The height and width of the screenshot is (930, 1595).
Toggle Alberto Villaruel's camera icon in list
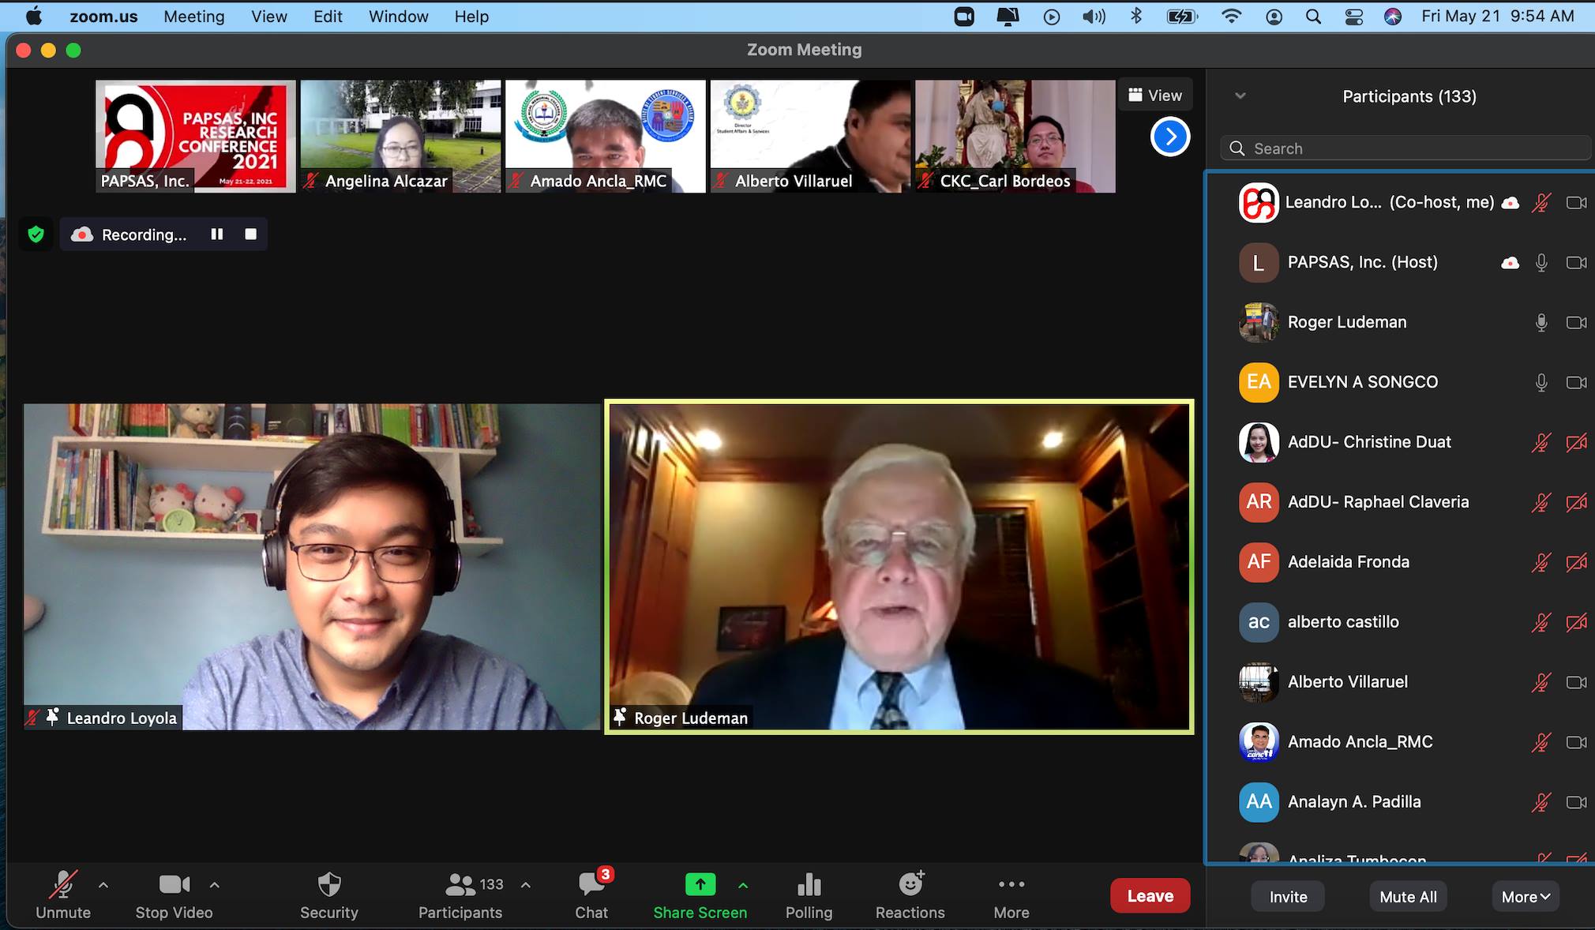1576,682
